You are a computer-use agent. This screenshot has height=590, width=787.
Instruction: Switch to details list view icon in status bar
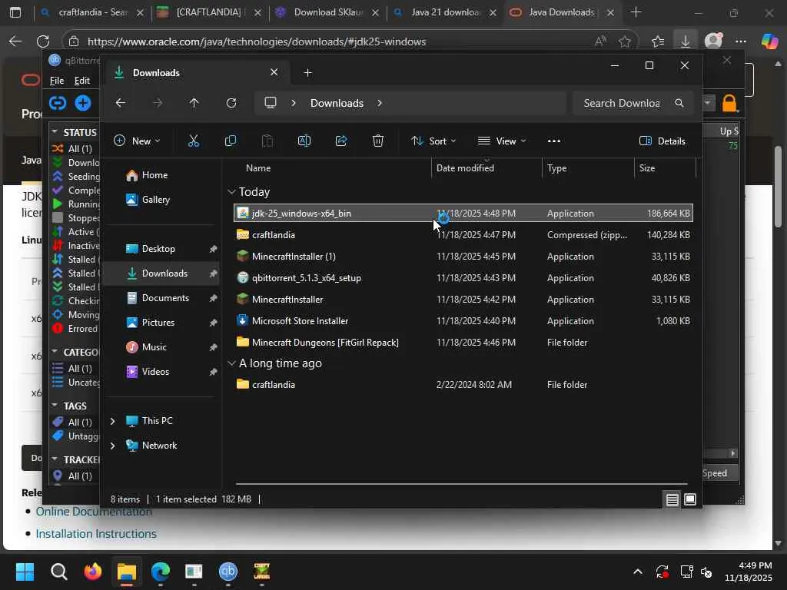pos(672,499)
